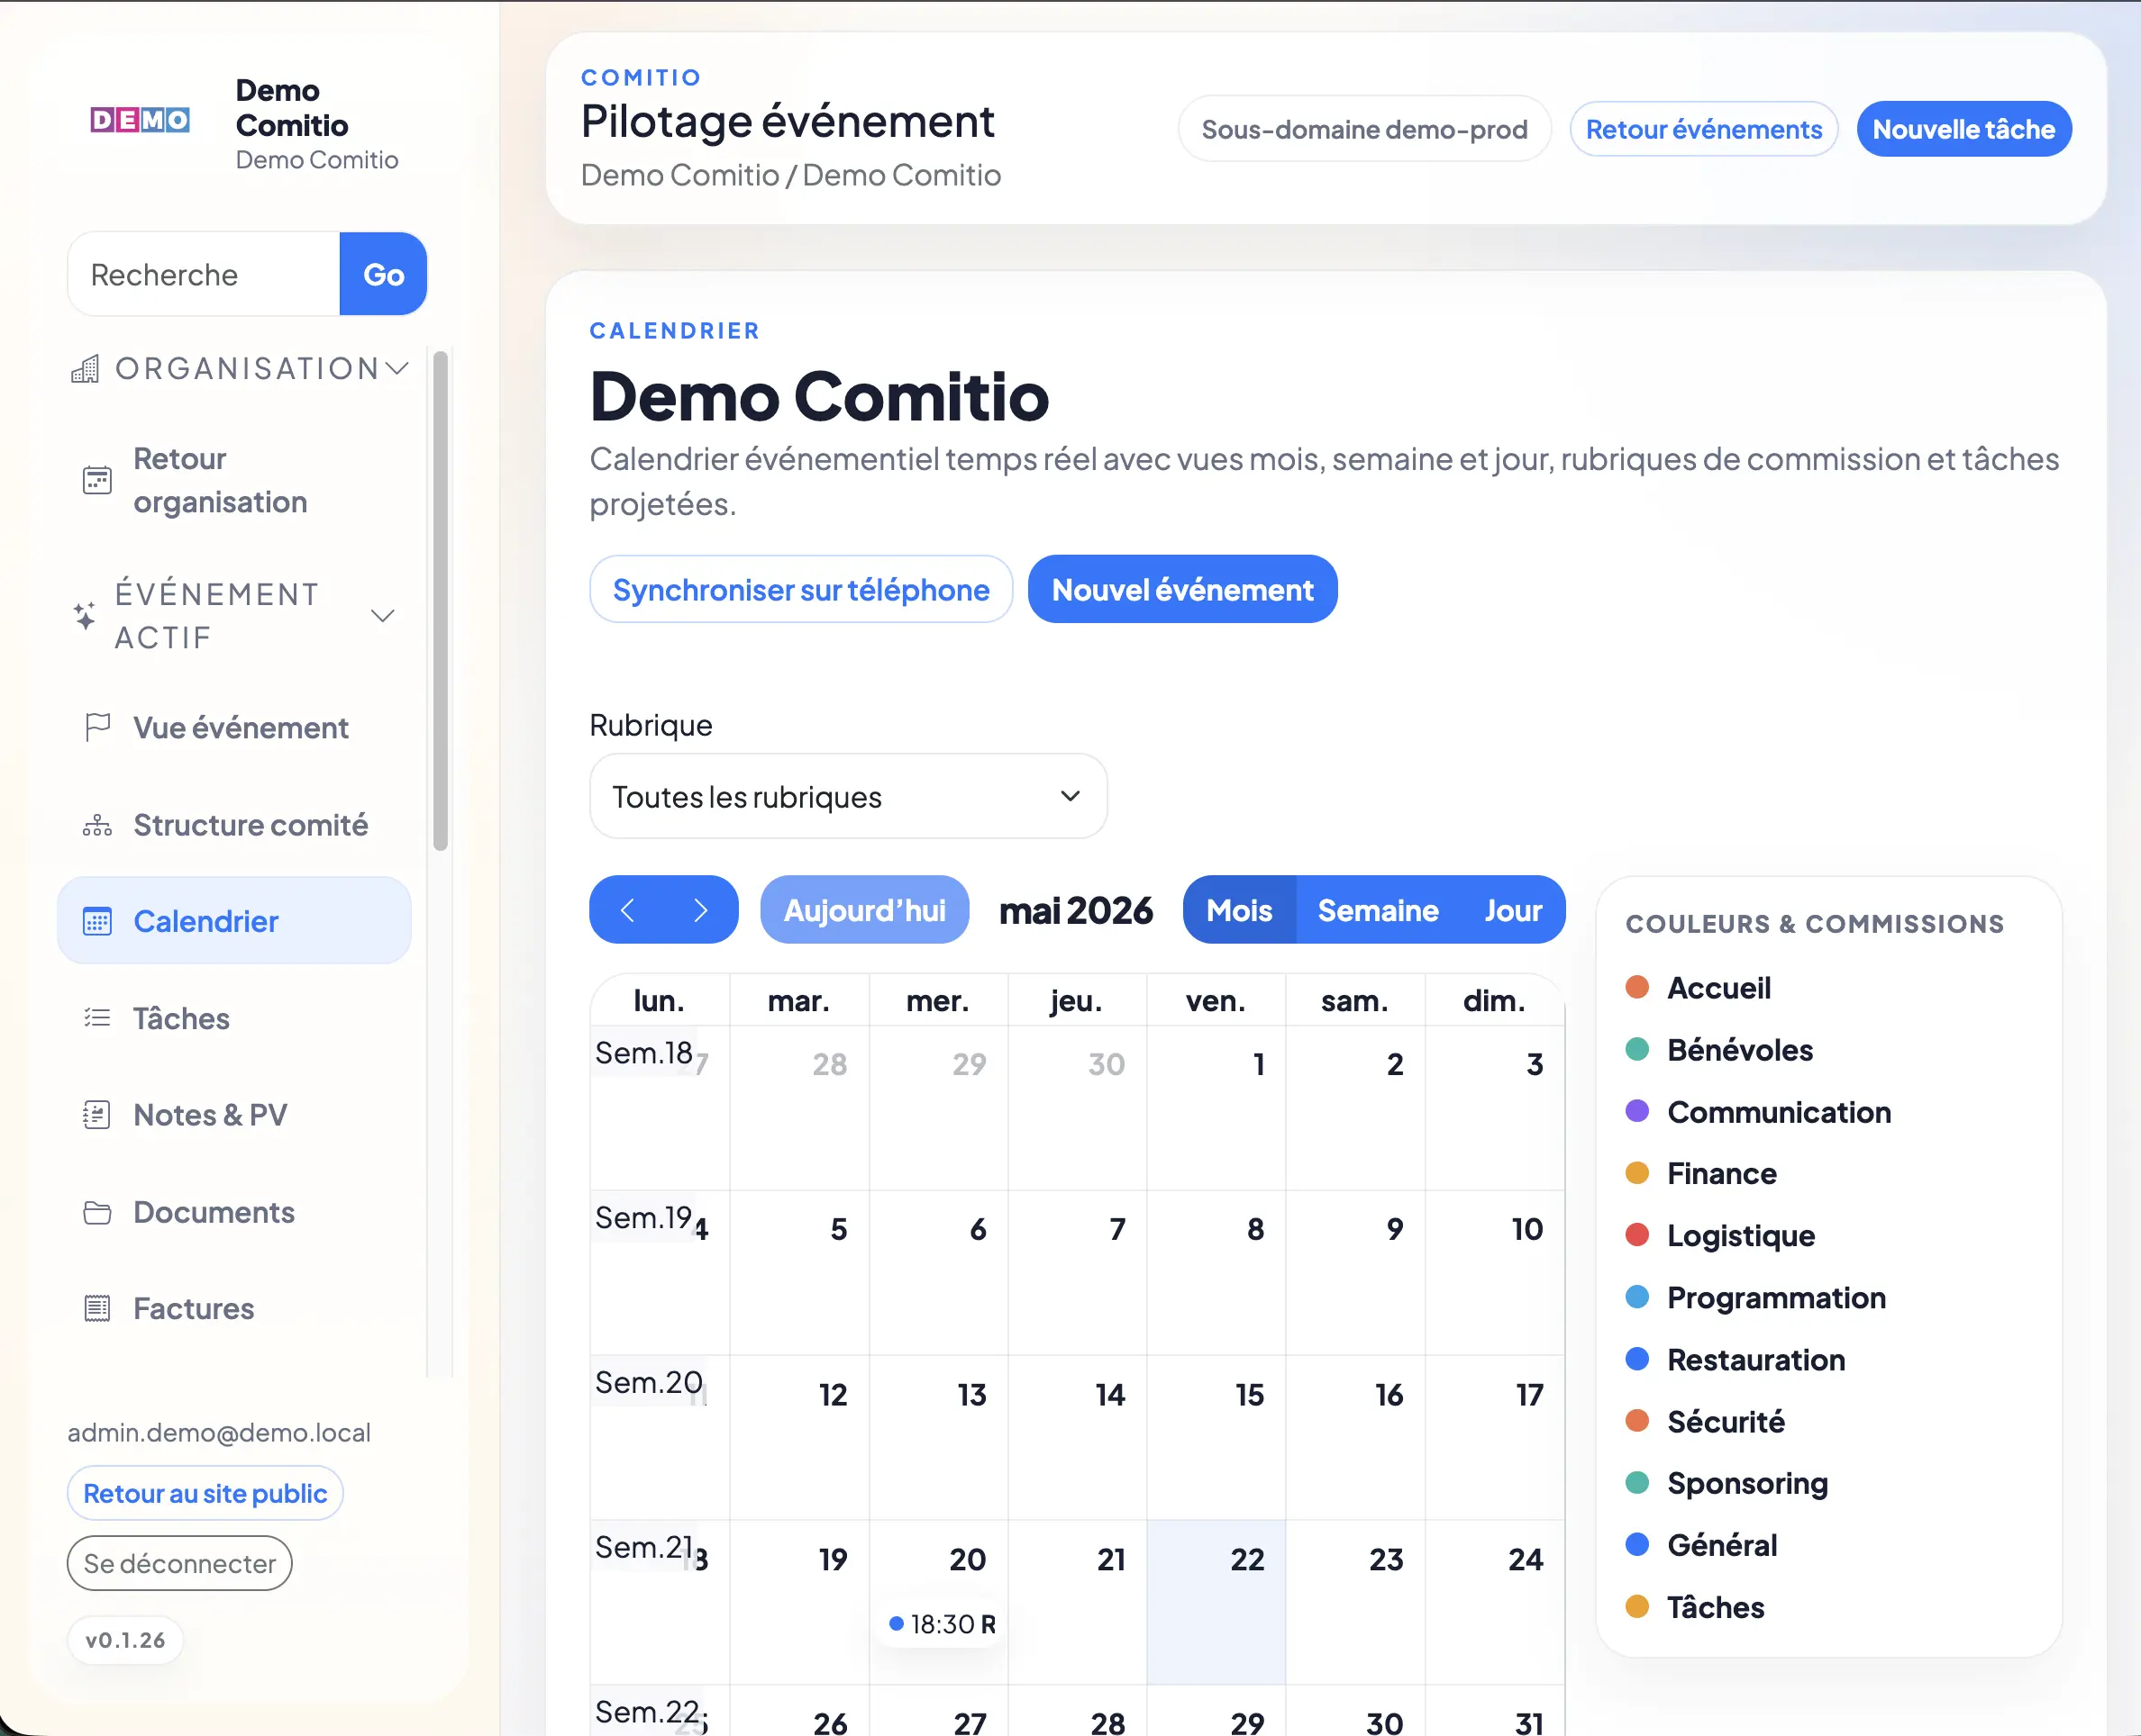Open the Toutes les rubriques dropdown
The image size is (2141, 1736).
pos(849,796)
